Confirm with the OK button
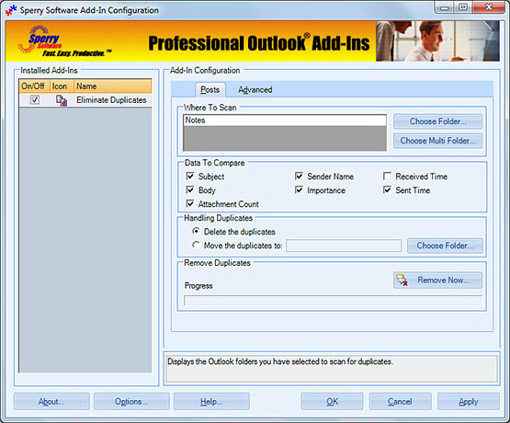The height and width of the screenshot is (423, 510). coord(332,402)
